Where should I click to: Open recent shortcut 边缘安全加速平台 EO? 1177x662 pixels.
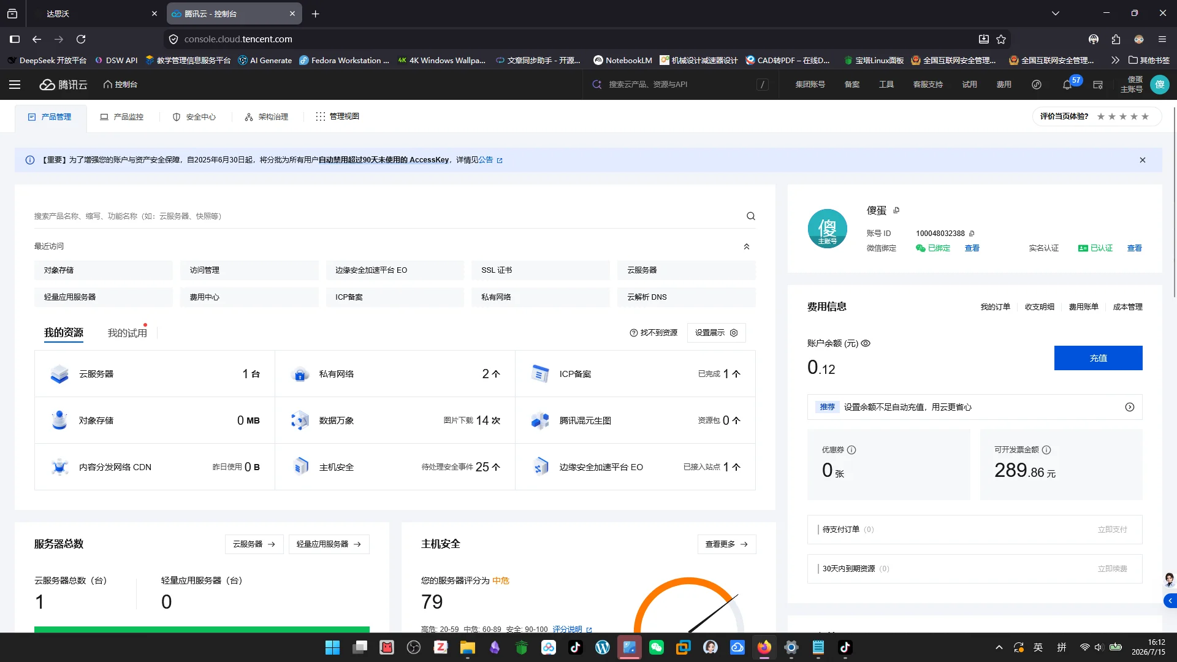click(x=395, y=270)
